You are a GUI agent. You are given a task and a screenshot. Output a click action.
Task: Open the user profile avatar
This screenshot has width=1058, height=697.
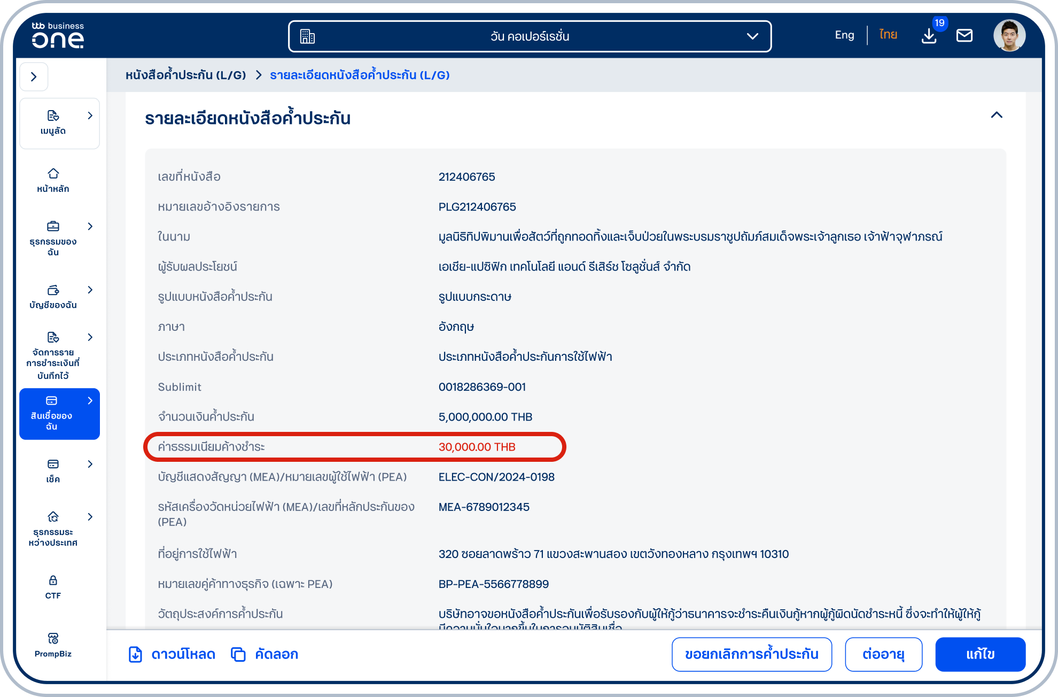pyautogui.click(x=1009, y=36)
